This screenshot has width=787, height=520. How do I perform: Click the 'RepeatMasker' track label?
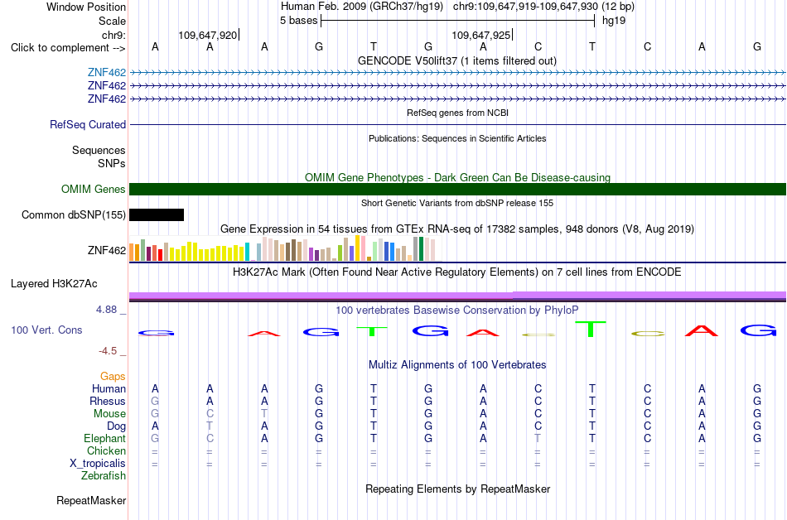coord(91,501)
